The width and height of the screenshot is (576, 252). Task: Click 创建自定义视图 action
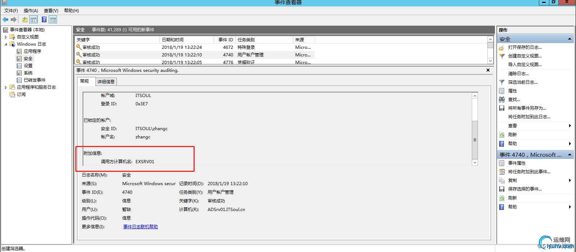click(x=525, y=56)
